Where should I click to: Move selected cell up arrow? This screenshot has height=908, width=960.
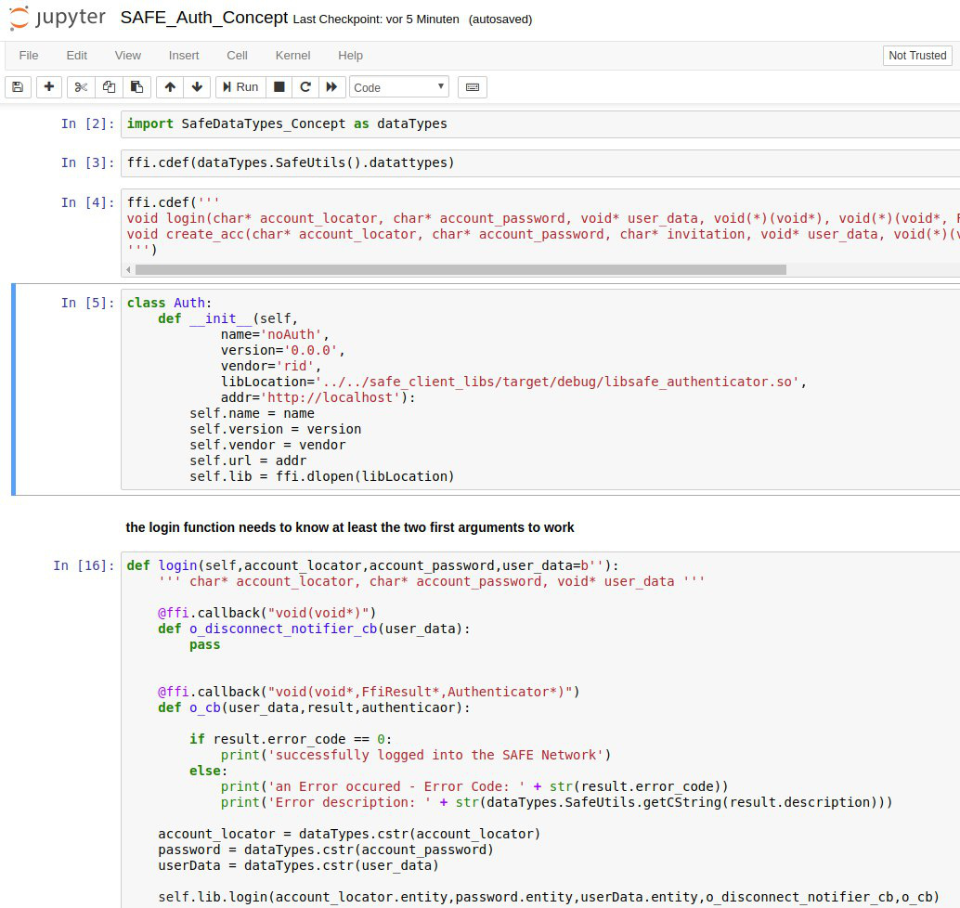170,87
